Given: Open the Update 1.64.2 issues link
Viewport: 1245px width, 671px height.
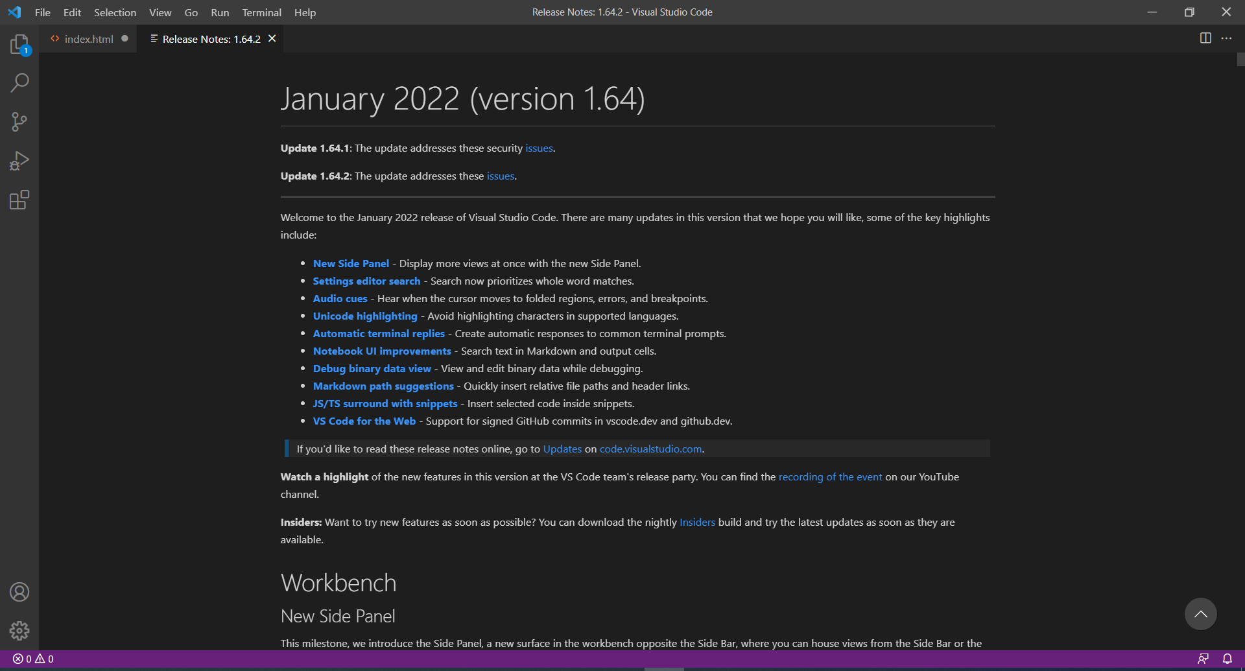Looking at the screenshot, I should pos(501,176).
